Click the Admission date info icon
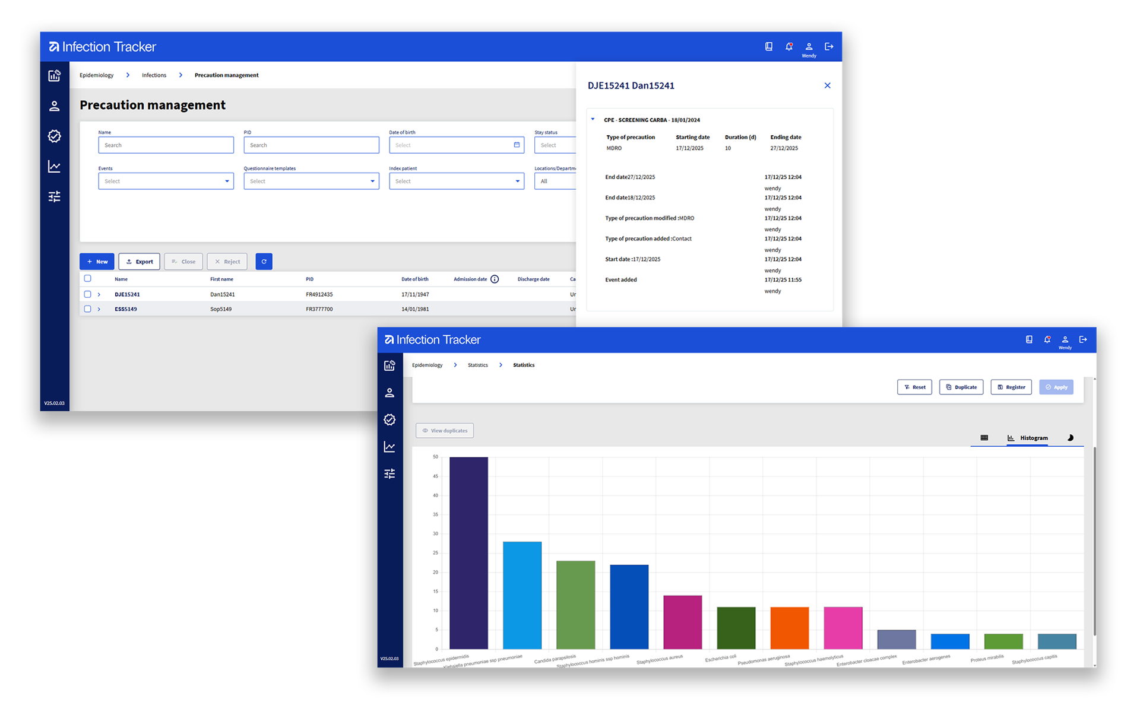 tap(495, 279)
